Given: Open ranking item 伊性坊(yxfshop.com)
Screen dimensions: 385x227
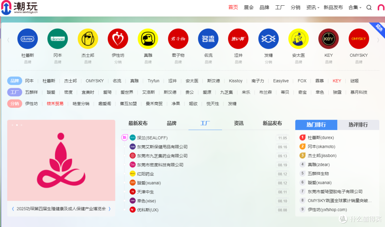Looking at the screenshot, I should click(327, 210).
